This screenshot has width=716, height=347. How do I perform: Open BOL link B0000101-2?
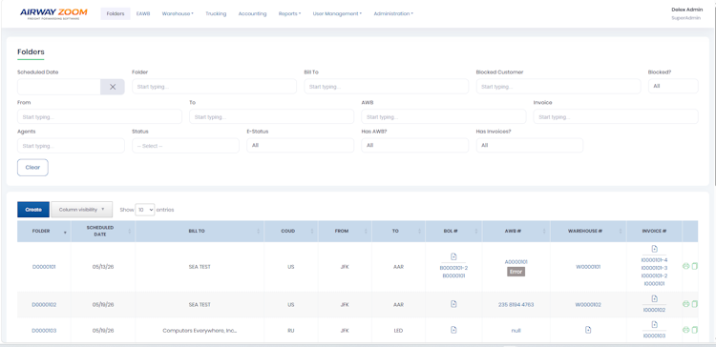click(x=453, y=268)
